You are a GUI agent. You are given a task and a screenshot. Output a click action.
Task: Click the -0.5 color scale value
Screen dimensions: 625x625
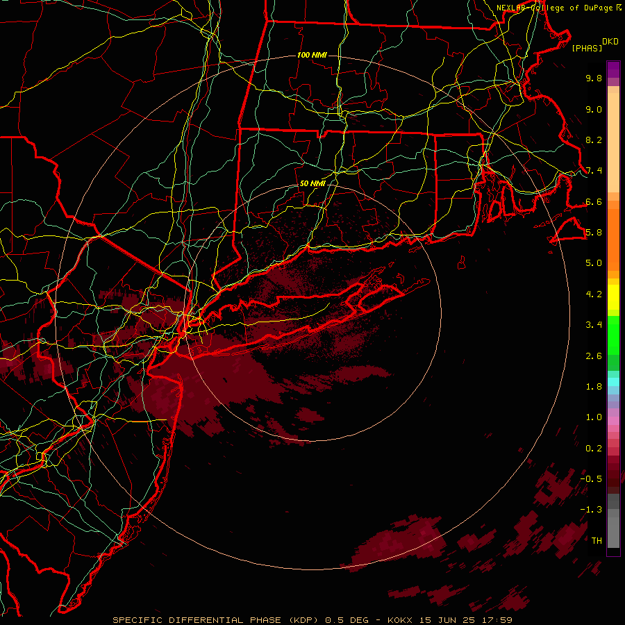click(x=591, y=479)
